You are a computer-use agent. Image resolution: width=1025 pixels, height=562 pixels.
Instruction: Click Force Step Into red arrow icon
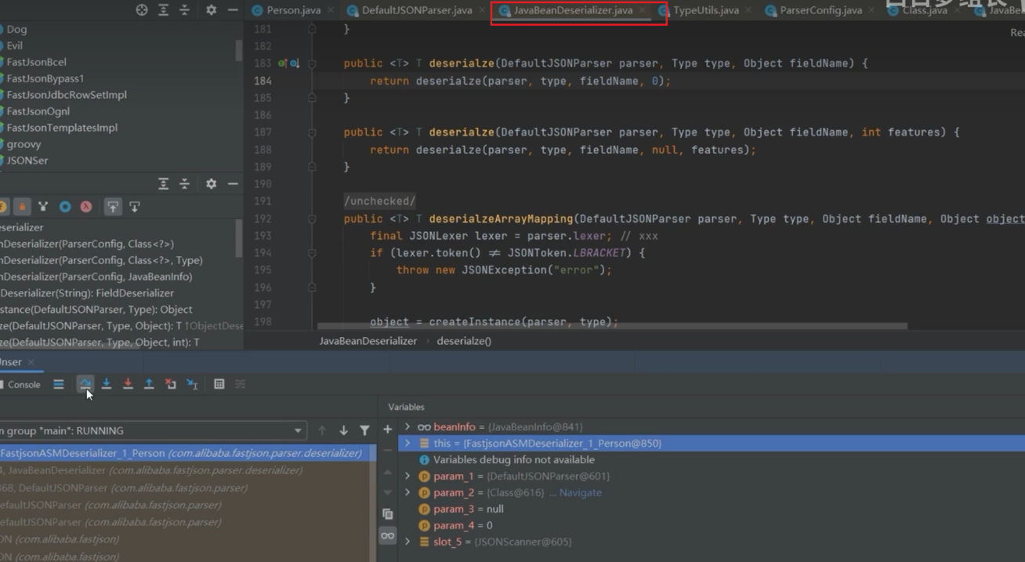(x=128, y=384)
